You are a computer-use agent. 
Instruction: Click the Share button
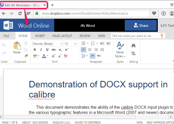pyautogui.click(x=141, y=26)
